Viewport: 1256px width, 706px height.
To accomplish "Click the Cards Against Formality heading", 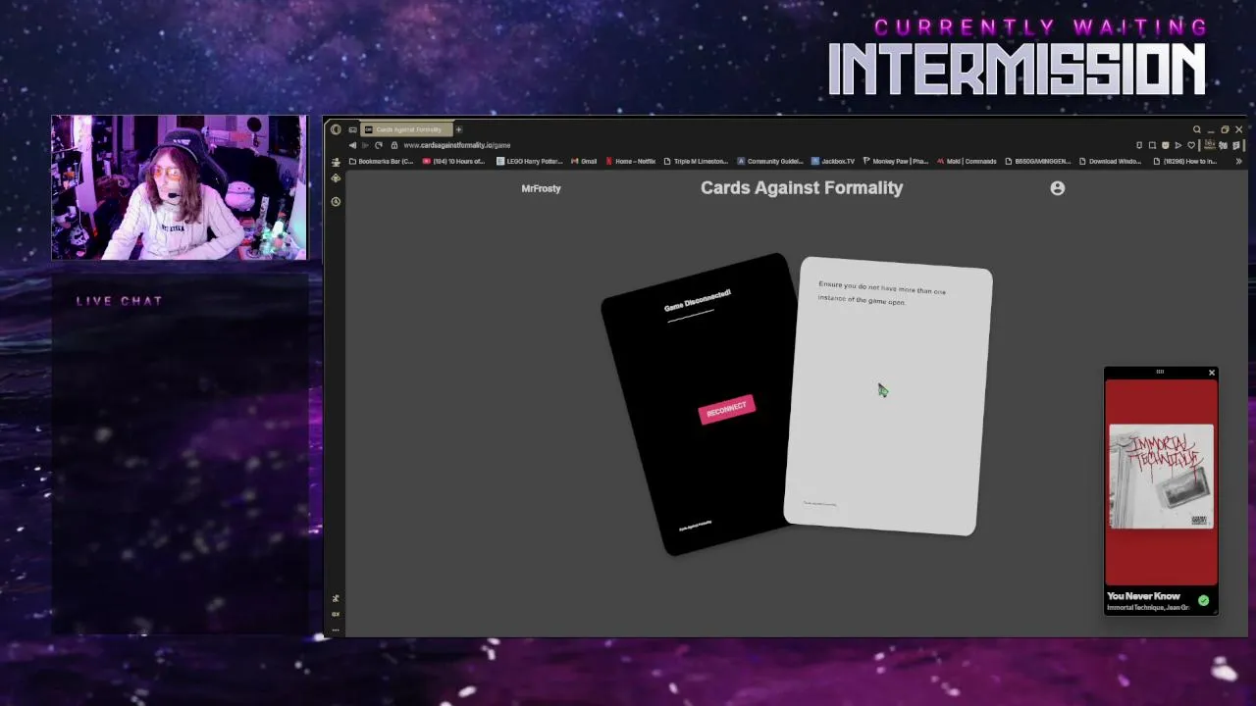I will pos(802,188).
